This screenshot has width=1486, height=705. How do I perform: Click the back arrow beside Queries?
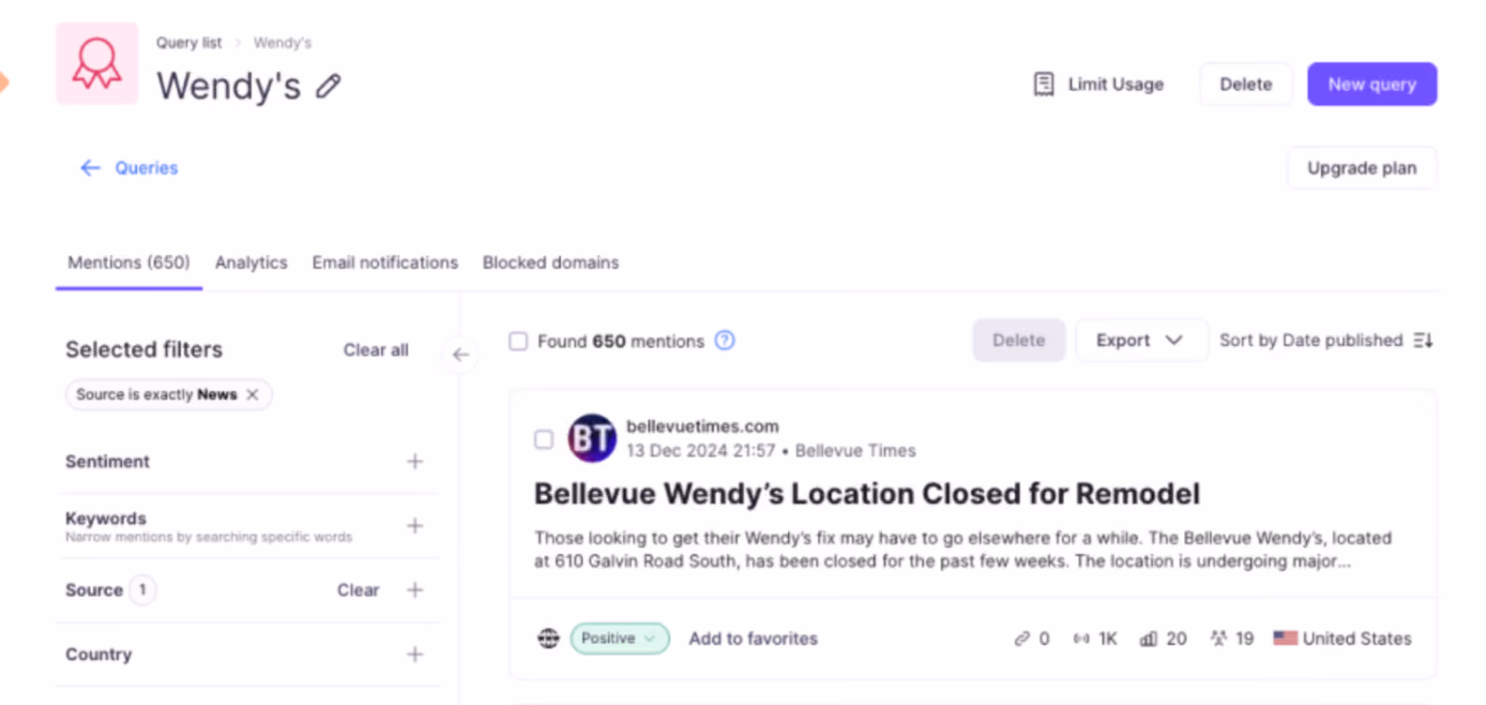point(90,168)
